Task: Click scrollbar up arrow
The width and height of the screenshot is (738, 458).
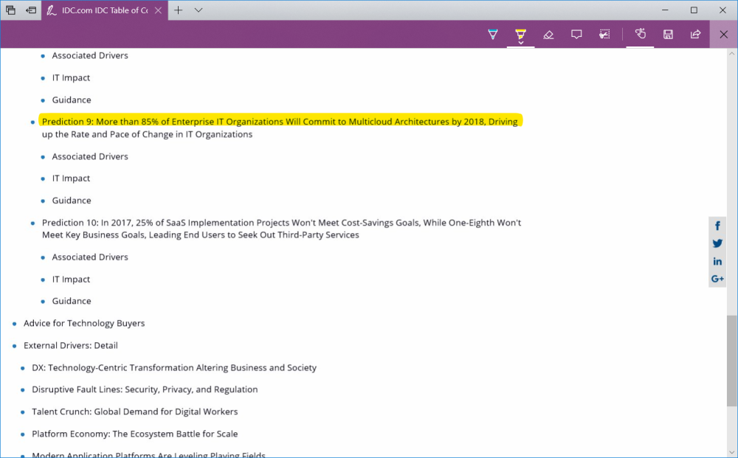Action: pos(732,54)
